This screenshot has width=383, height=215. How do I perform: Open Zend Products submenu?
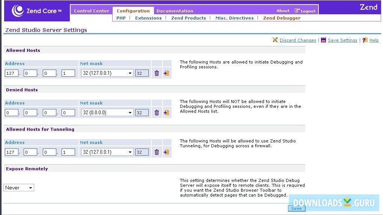pos(188,18)
